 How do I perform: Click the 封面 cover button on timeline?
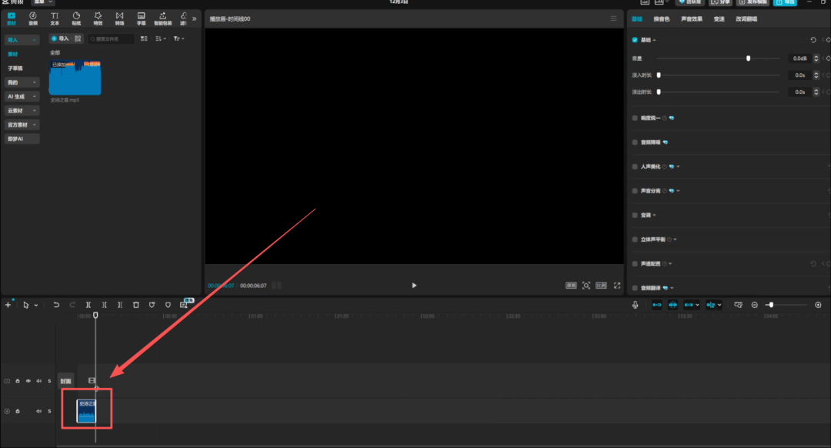click(66, 381)
